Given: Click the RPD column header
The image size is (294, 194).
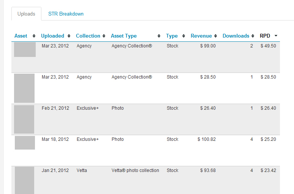Looking at the screenshot, I should (265, 36).
